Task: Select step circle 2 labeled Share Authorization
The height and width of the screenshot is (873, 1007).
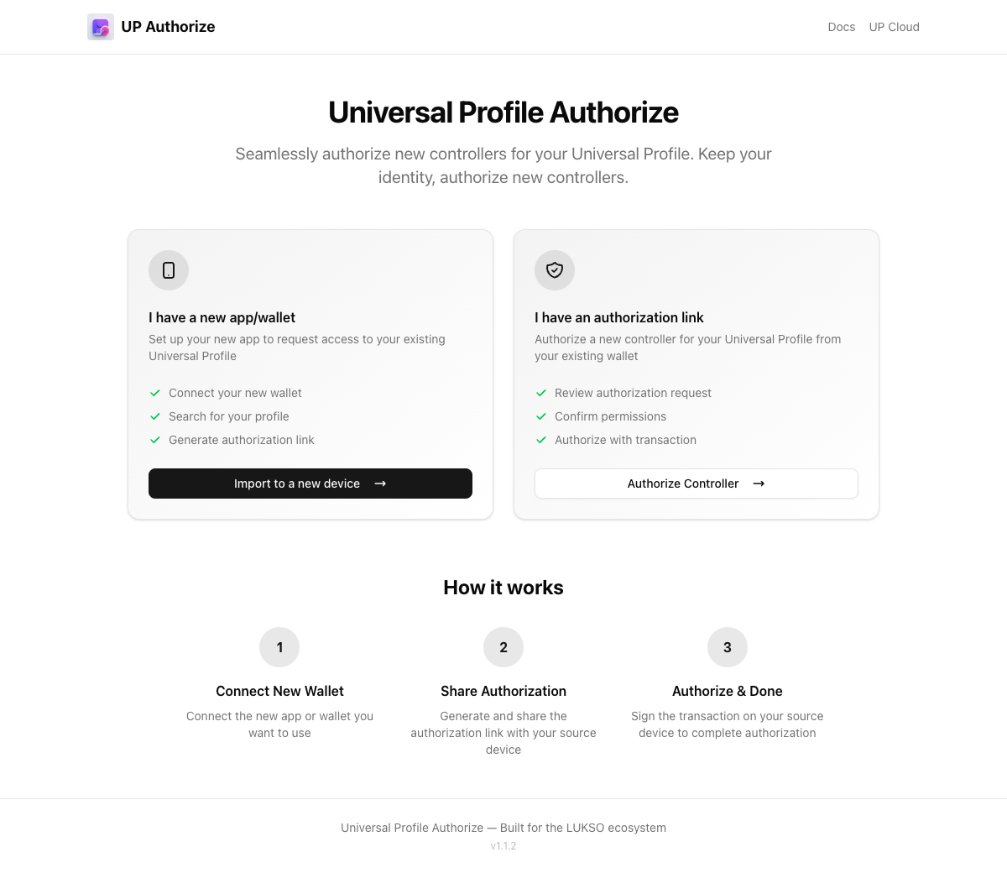Action: pos(503,647)
